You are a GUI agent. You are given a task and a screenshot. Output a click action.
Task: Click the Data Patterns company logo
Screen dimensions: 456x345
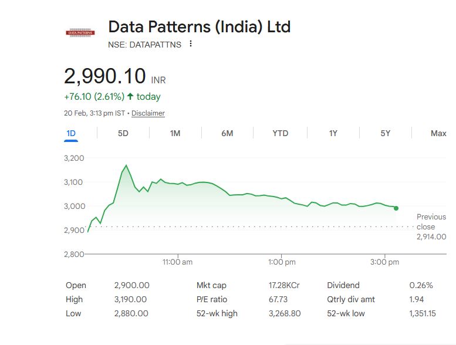[x=80, y=33]
